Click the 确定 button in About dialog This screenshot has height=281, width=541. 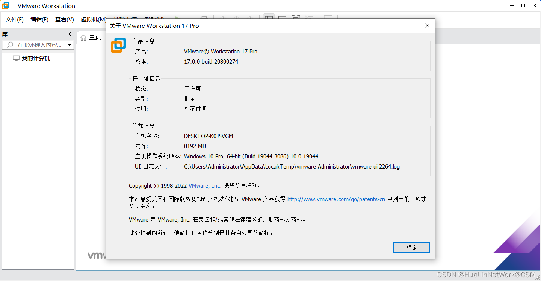(411, 248)
